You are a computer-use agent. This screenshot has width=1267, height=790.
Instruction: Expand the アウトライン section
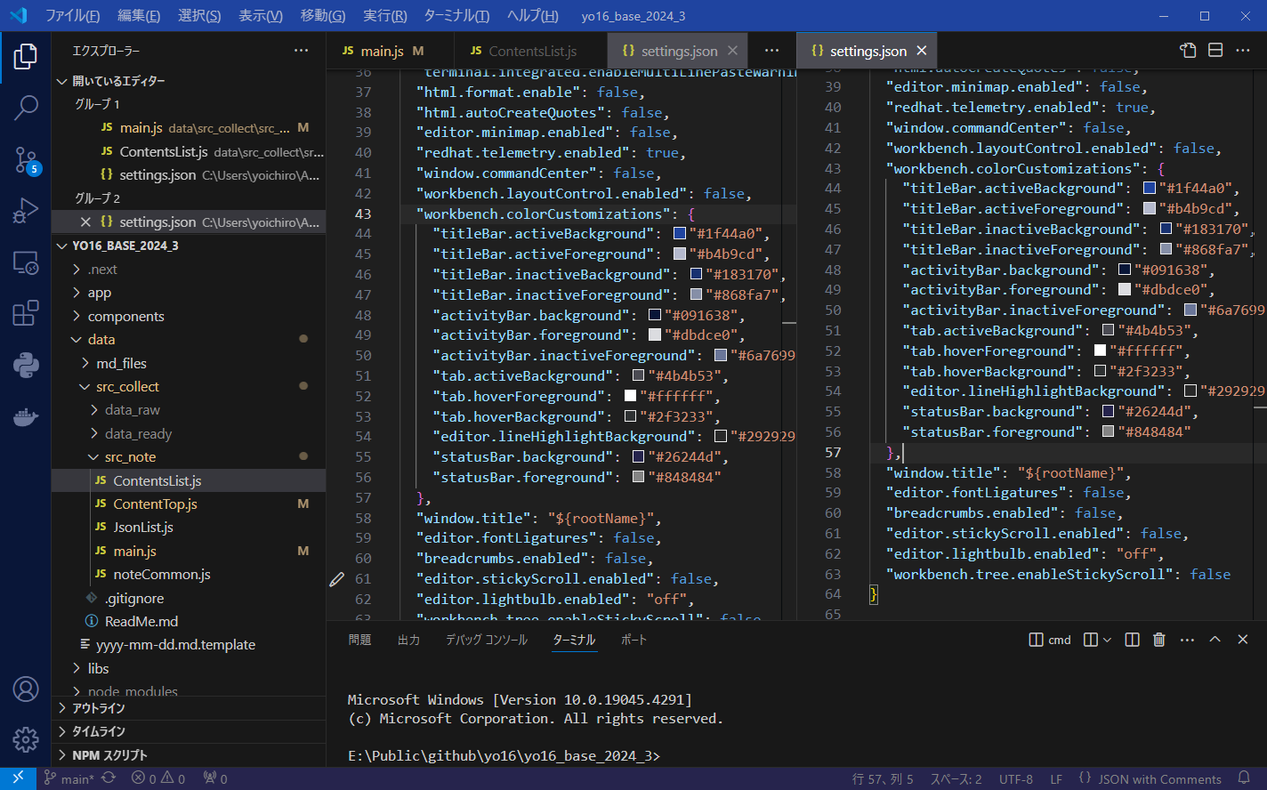click(x=188, y=708)
